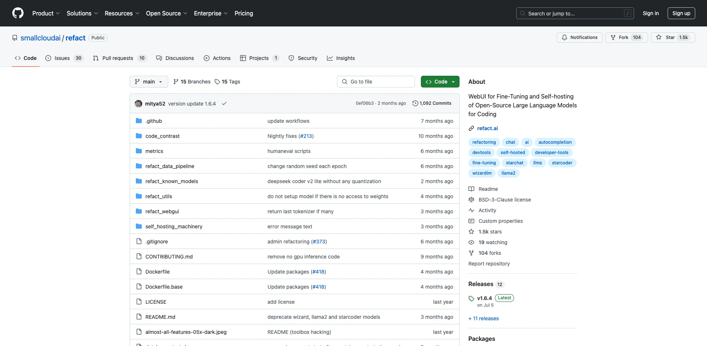
Task: Click the Search or jump to field
Action: 575,13
